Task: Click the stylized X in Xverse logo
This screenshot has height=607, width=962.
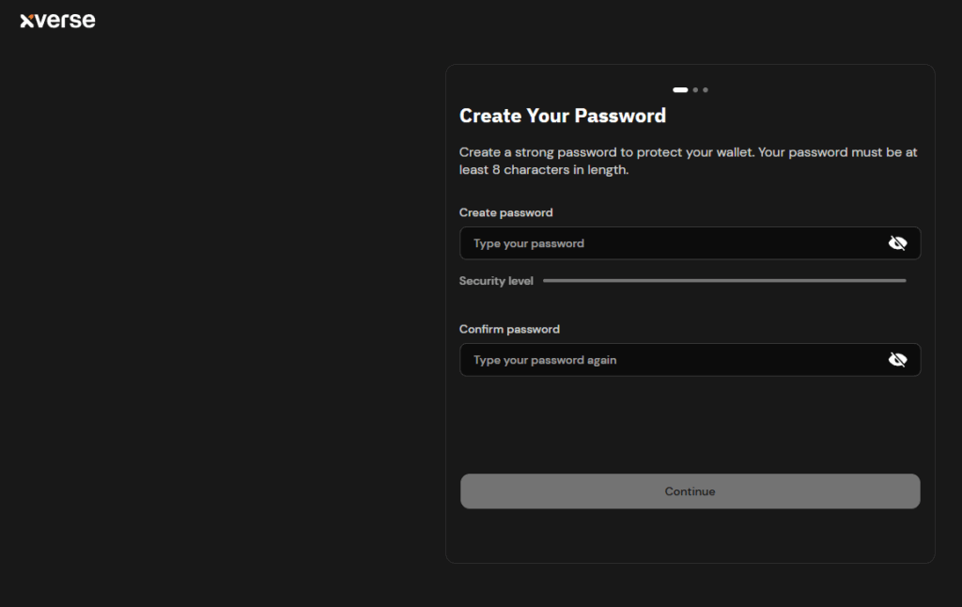Action: coord(26,21)
